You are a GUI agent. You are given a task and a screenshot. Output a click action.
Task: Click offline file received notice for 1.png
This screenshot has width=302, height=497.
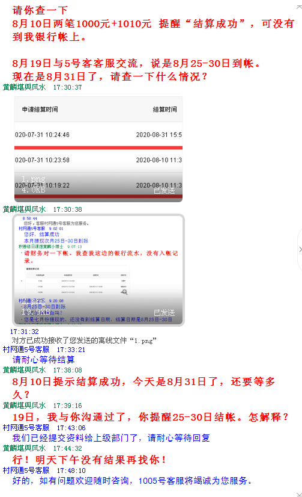point(84,341)
